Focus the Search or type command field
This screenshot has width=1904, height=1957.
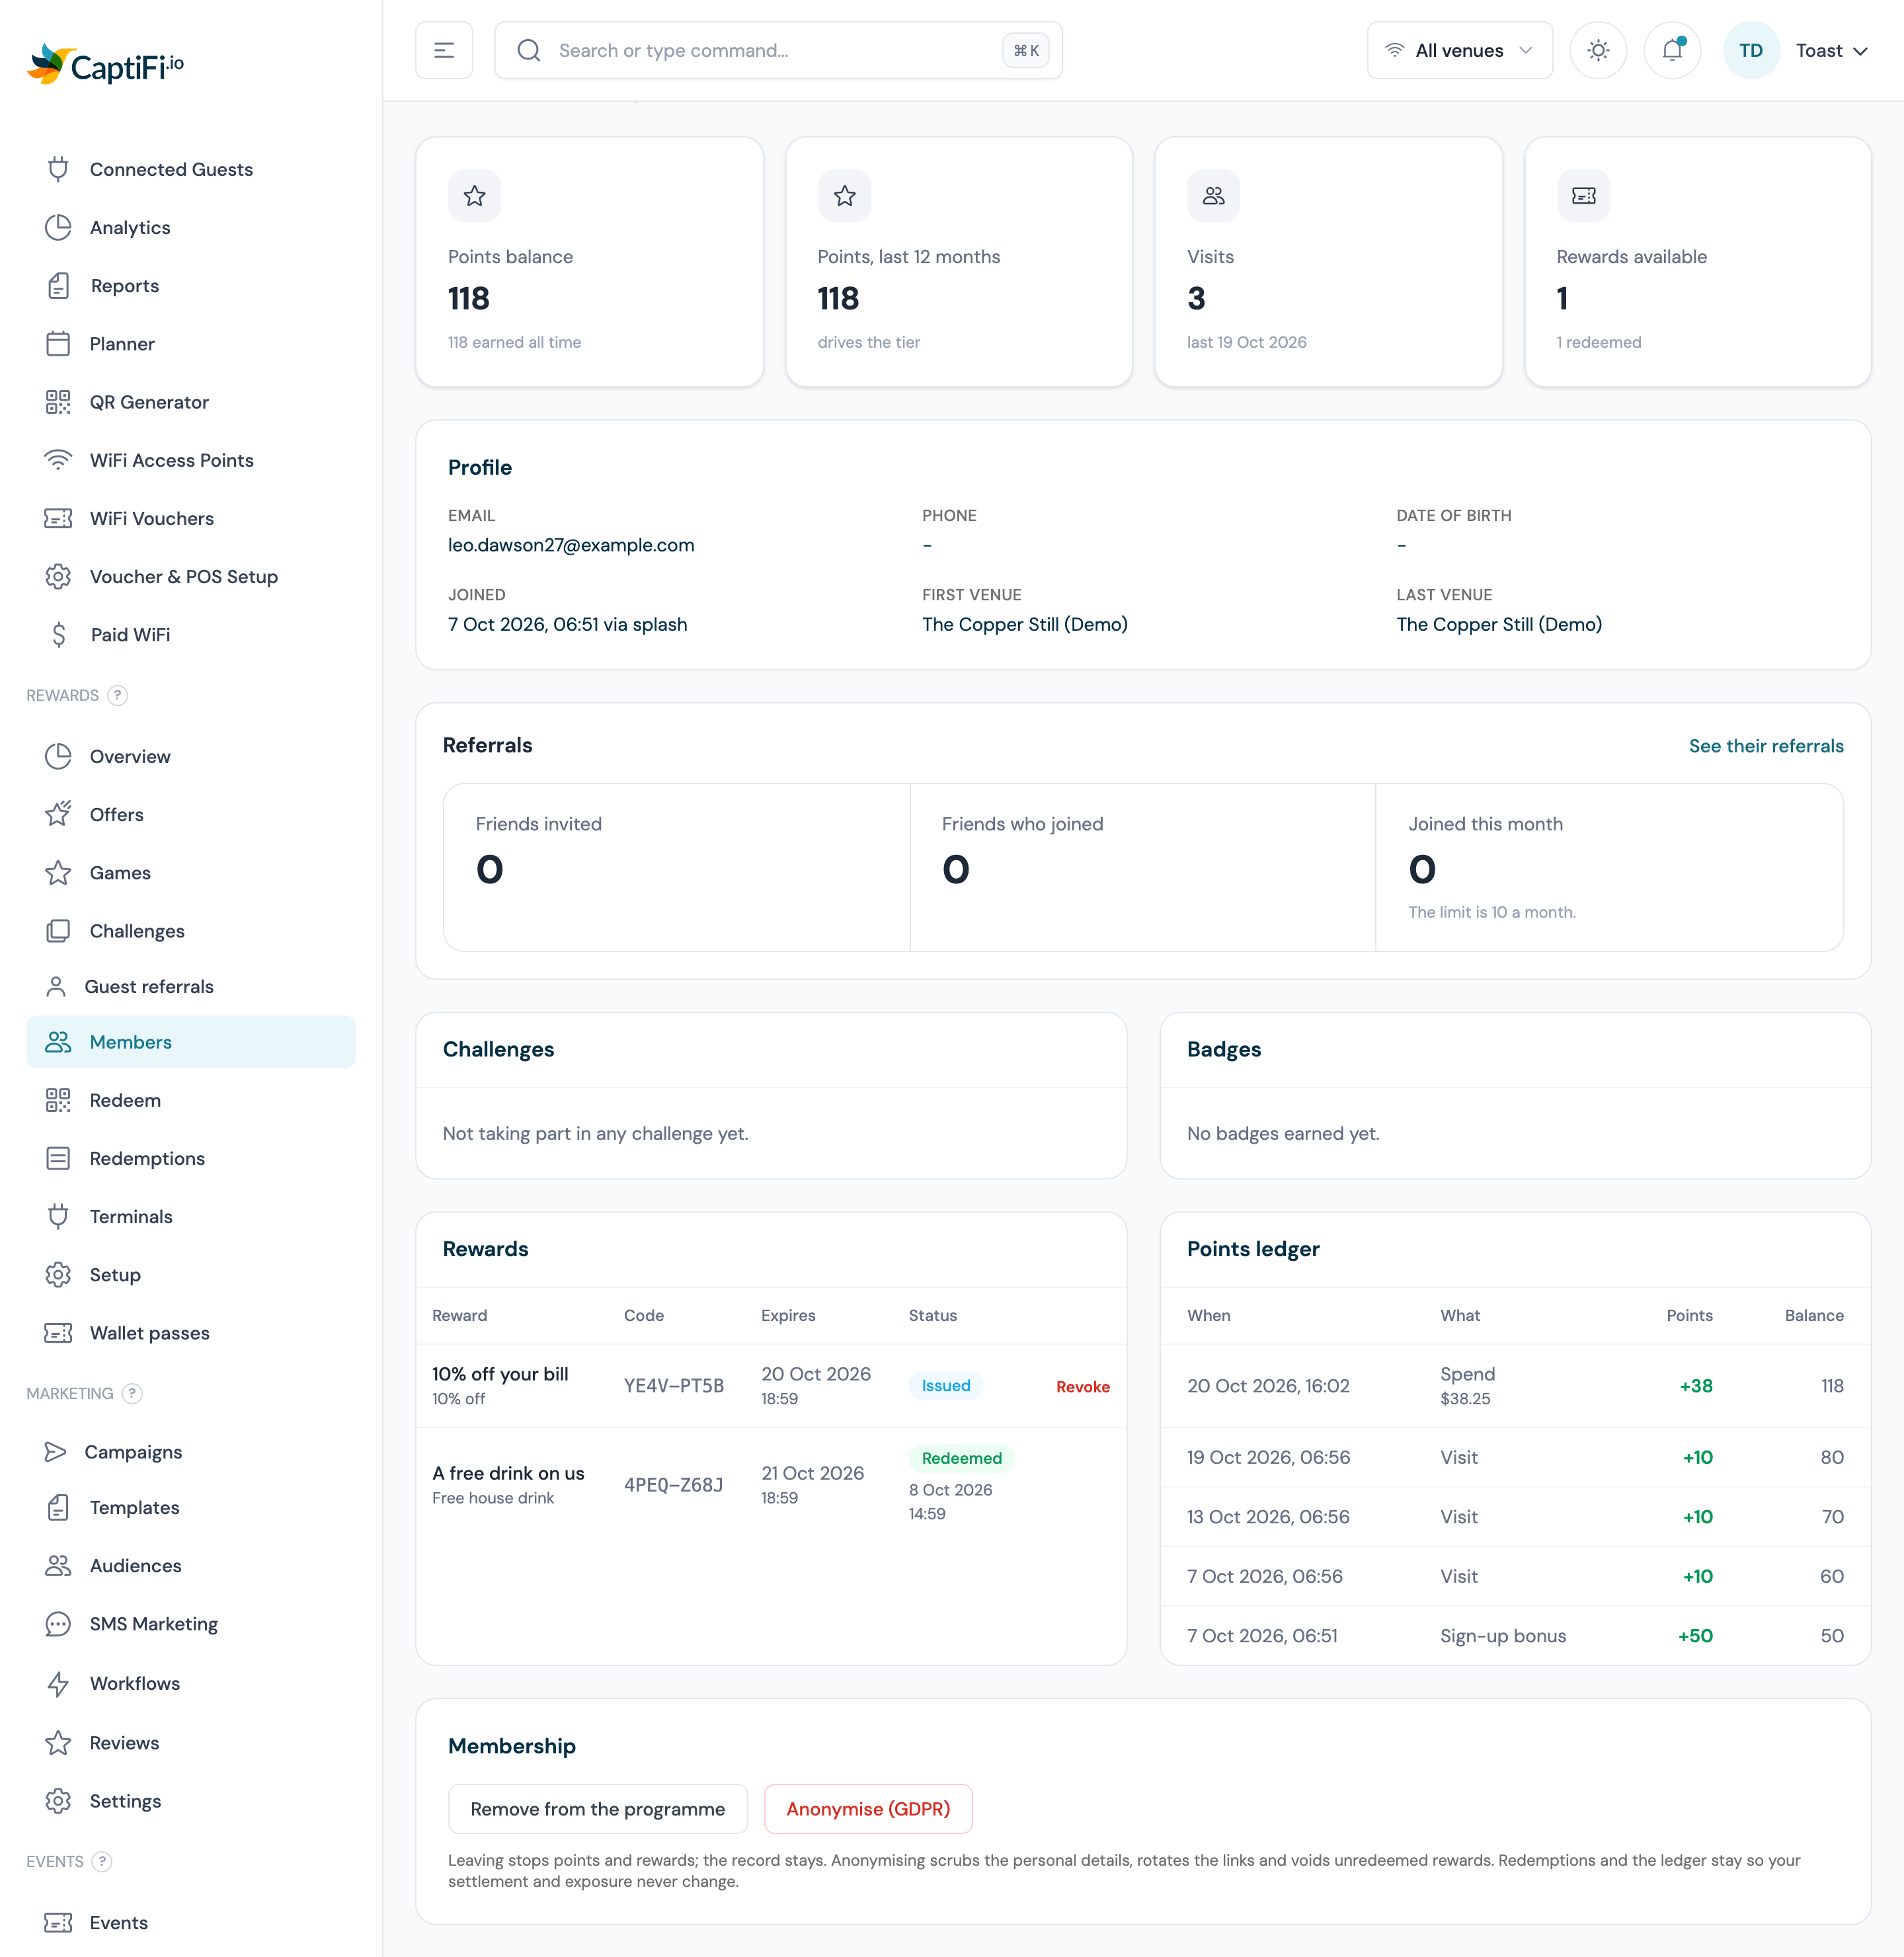(778, 50)
